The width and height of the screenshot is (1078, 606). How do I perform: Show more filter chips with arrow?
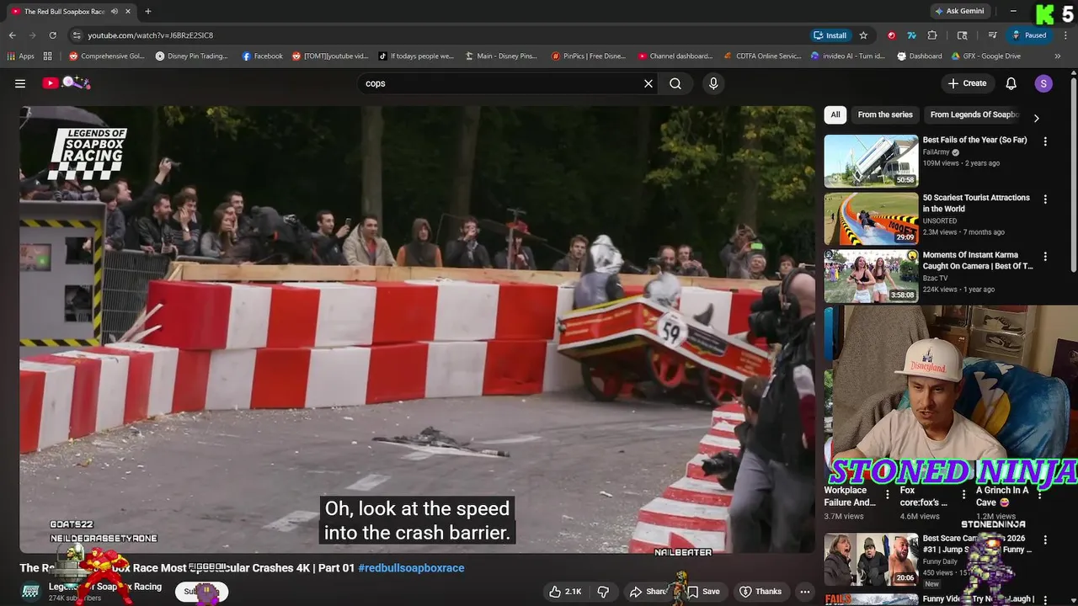[1036, 118]
